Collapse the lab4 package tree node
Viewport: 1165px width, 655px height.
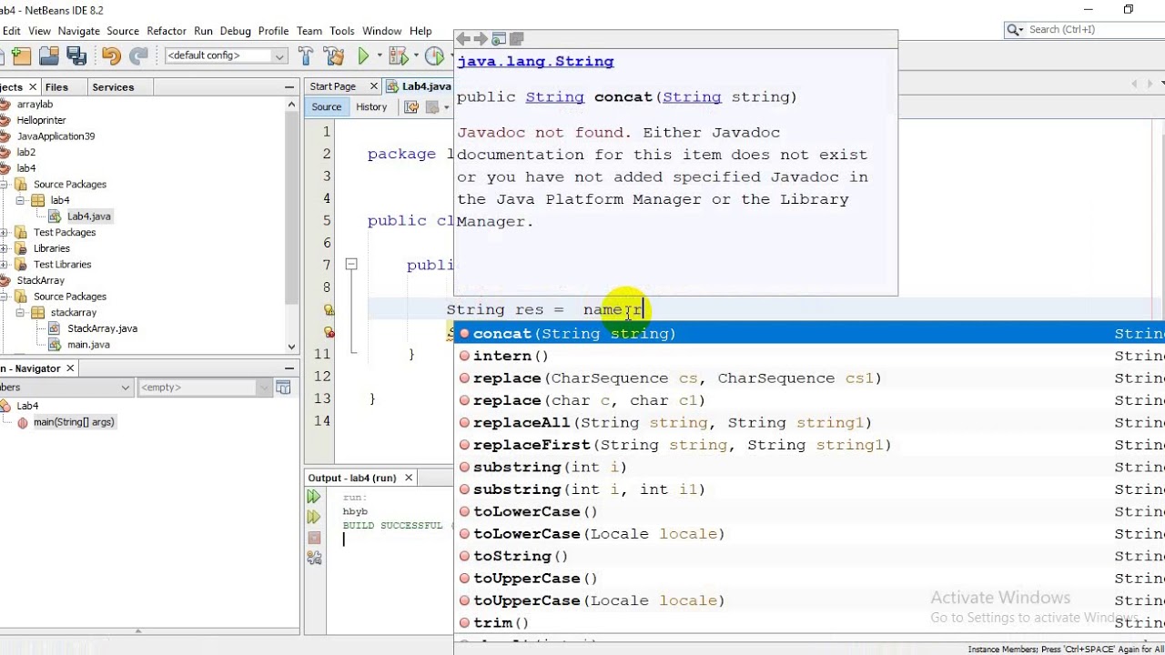coord(19,200)
